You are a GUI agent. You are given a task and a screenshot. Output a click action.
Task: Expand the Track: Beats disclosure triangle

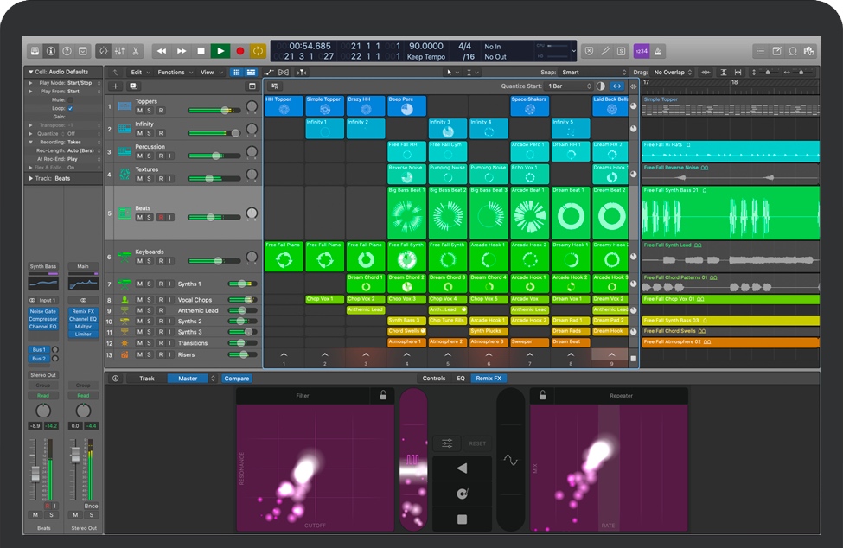click(31, 178)
